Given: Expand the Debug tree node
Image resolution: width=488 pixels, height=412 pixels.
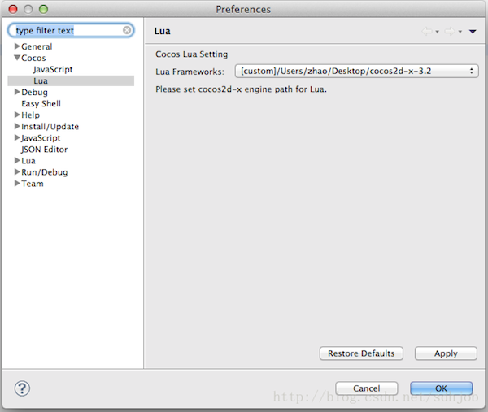Looking at the screenshot, I should point(17,92).
